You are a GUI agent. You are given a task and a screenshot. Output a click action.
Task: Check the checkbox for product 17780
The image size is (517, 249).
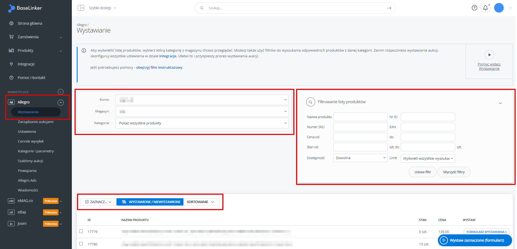pyautogui.click(x=81, y=244)
